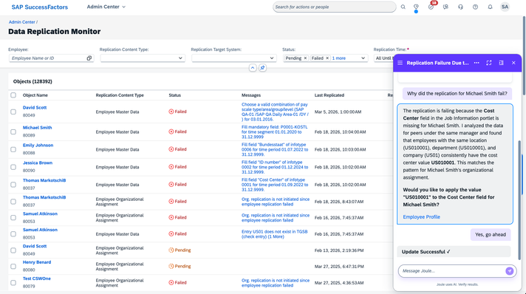Focus the search for actions or people box
Viewport: 526px width, 294px height.
pos(334,7)
